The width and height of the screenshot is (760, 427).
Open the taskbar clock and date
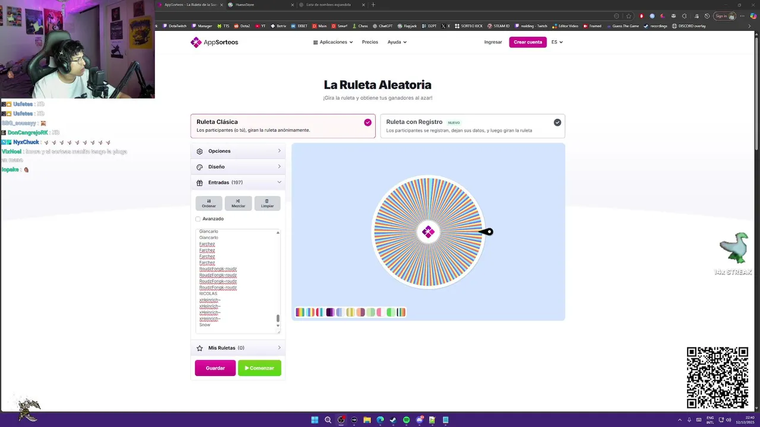(x=745, y=420)
